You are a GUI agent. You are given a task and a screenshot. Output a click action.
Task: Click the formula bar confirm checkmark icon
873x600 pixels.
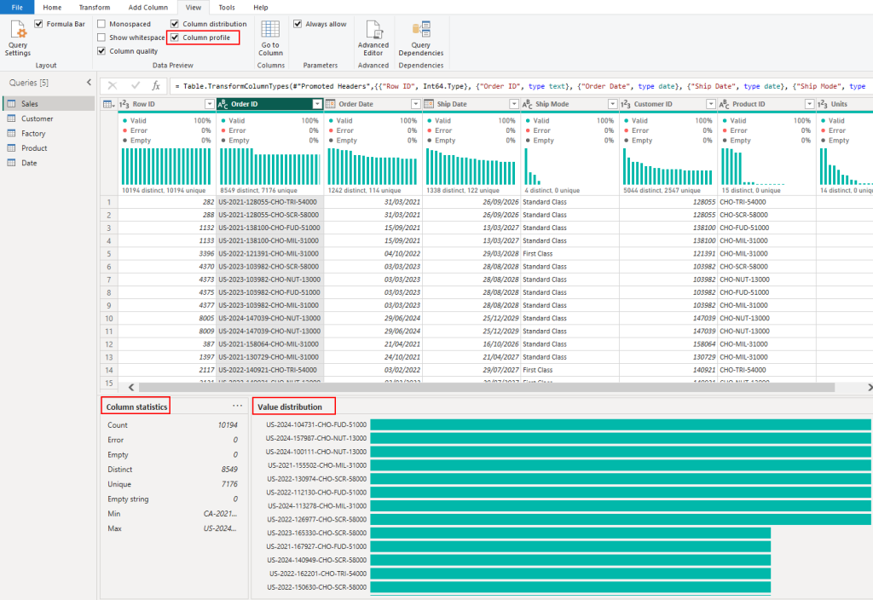[x=136, y=86]
